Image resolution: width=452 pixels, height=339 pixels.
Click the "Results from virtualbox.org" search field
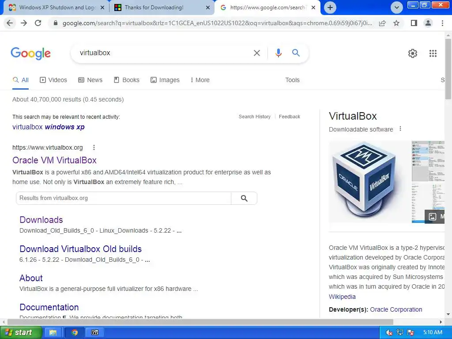pyautogui.click(x=124, y=198)
